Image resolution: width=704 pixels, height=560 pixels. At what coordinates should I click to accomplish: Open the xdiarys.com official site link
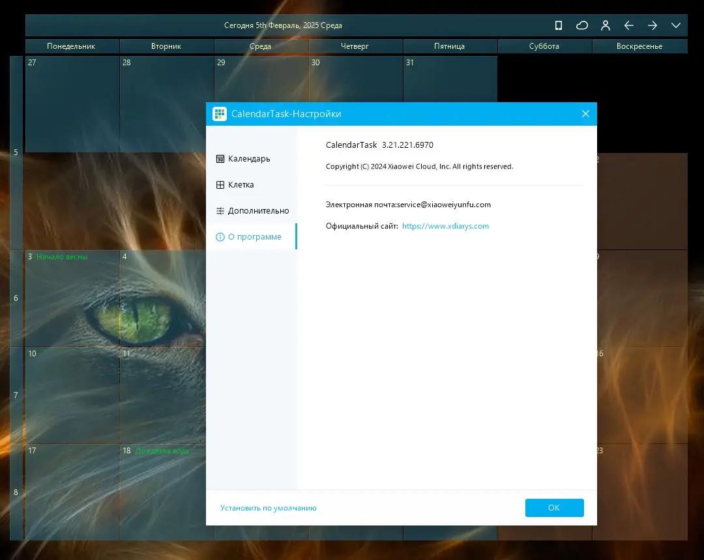(x=445, y=226)
